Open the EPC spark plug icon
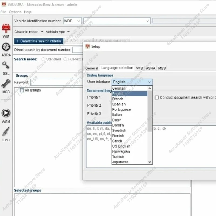Image resolution: width=216 pixels, height=216 pixels. click(6, 131)
